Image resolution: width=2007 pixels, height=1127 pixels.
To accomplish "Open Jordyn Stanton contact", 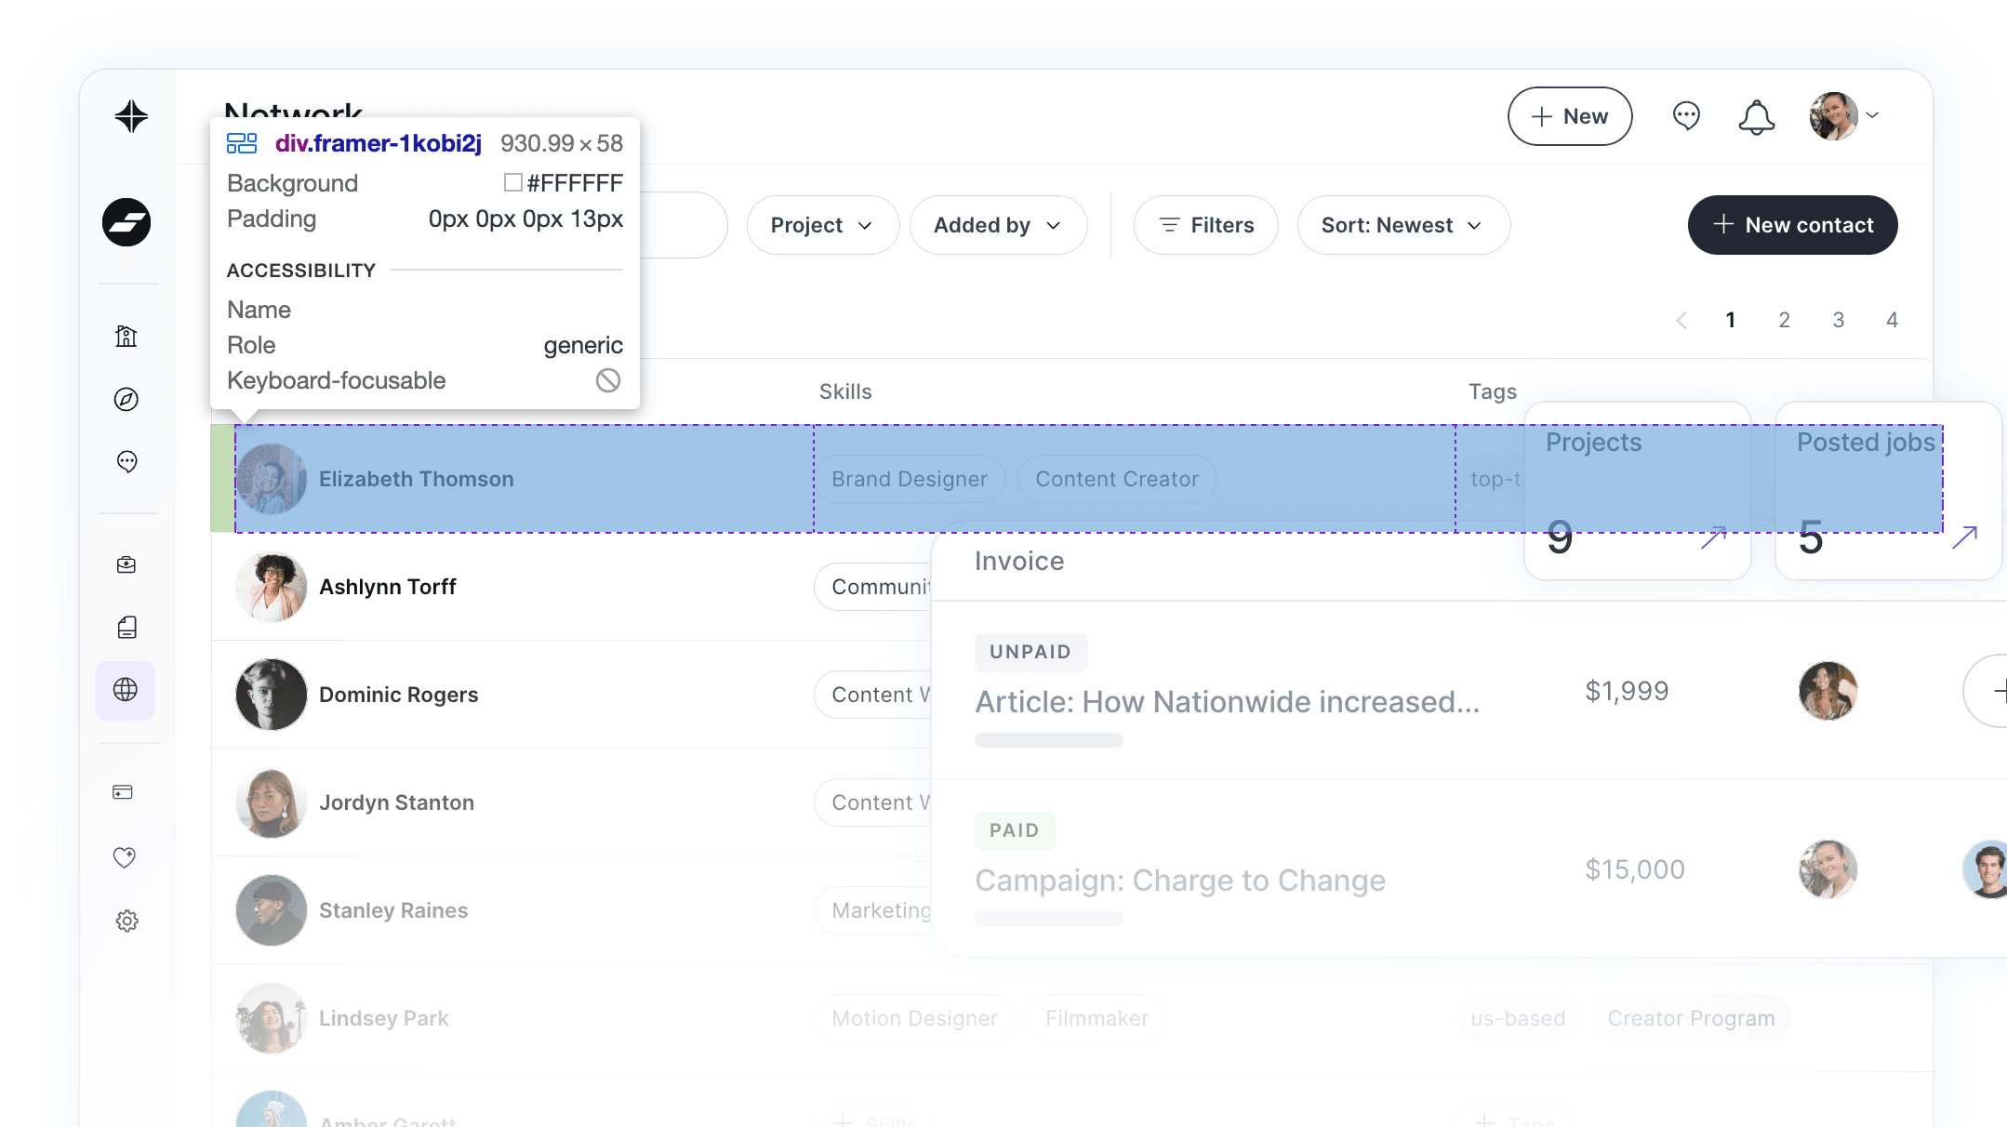I will pos(396,802).
